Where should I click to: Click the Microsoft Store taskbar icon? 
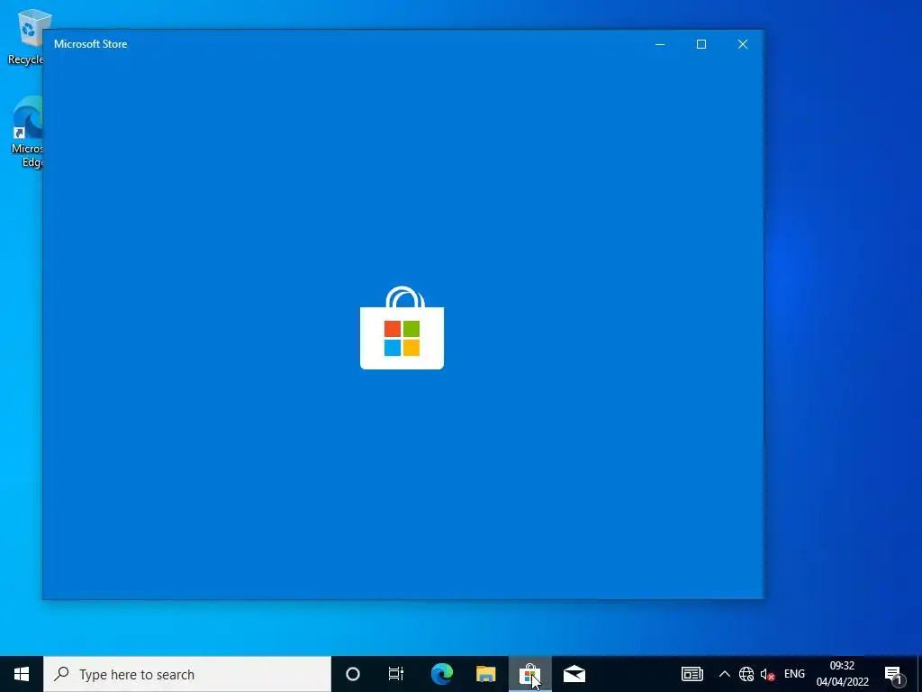529,674
